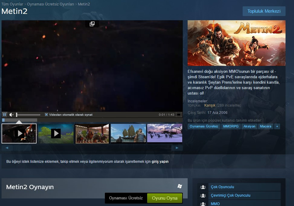The width and height of the screenshot is (294, 206).
Task: Play the second trailer thumbnail
Action: click(x=56, y=133)
